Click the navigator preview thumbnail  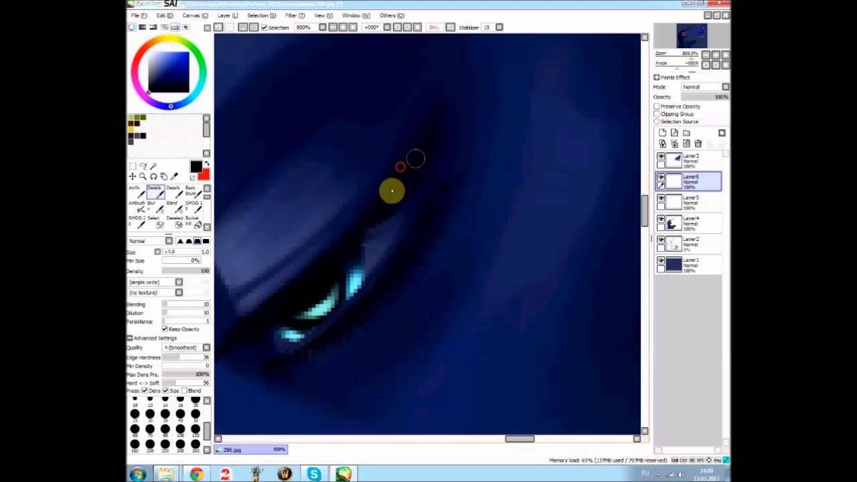[x=691, y=36]
